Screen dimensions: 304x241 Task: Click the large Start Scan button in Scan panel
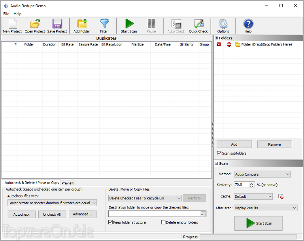pos(259,223)
